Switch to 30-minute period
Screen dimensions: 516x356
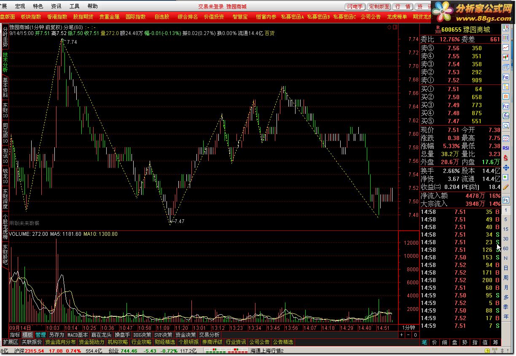506,239
